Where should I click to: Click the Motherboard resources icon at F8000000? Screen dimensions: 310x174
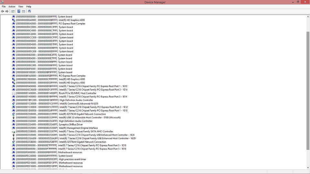coord(14,152)
